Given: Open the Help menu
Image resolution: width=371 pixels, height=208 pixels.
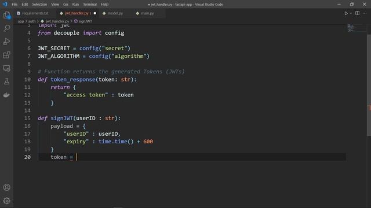Looking at the screenshot, I should click(104, 4).
